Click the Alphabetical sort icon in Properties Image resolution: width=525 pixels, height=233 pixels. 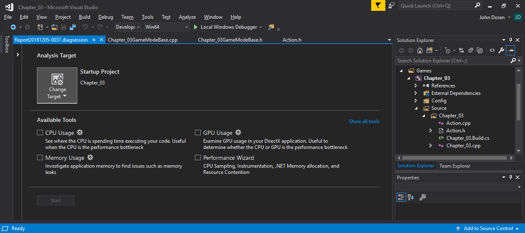point(411,197)
